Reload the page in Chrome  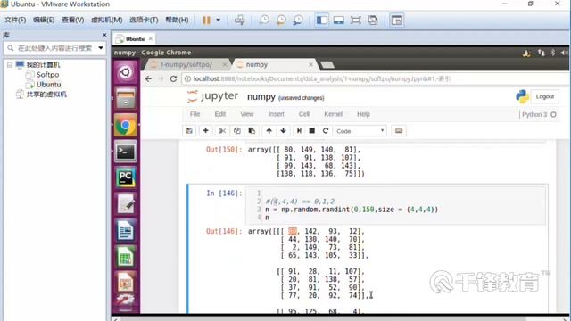coord(173,79)
